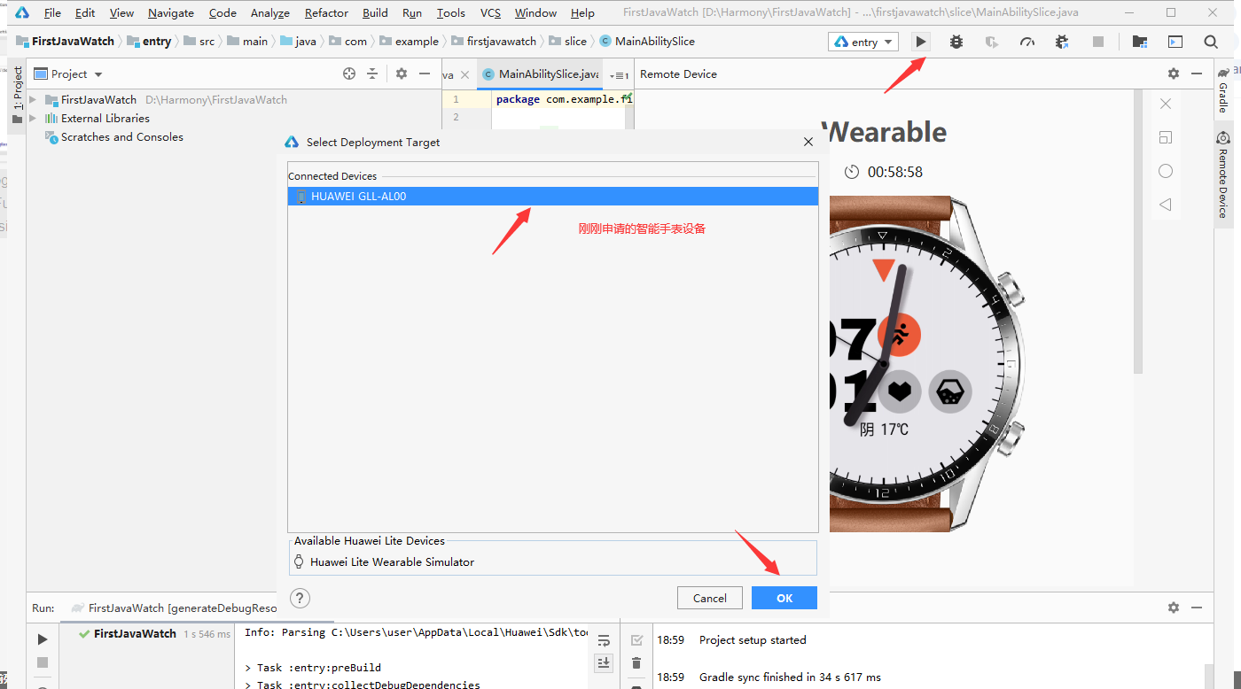The height and width of the screenshot is (689, 1241).
Task: Clear event log with trash icon
Action: (636, 662)
